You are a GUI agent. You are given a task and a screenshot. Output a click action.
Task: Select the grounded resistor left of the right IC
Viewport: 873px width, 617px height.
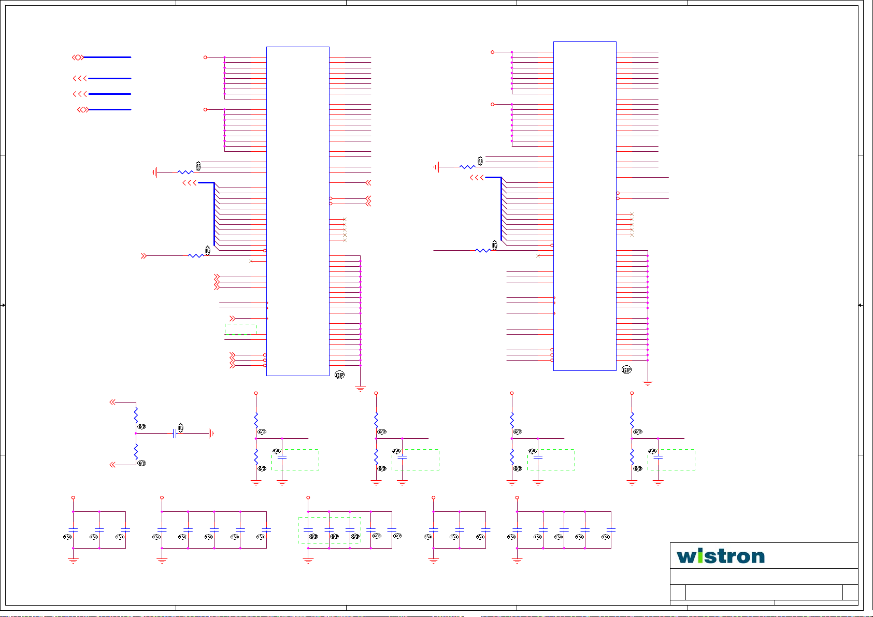point(467,167)
